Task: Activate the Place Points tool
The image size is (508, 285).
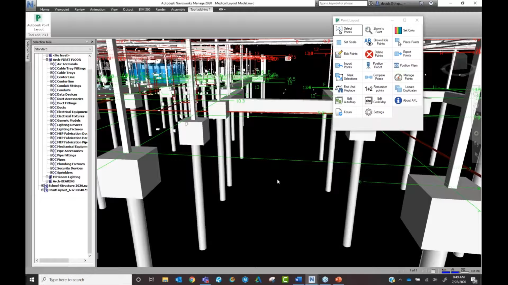Action: 407,42
